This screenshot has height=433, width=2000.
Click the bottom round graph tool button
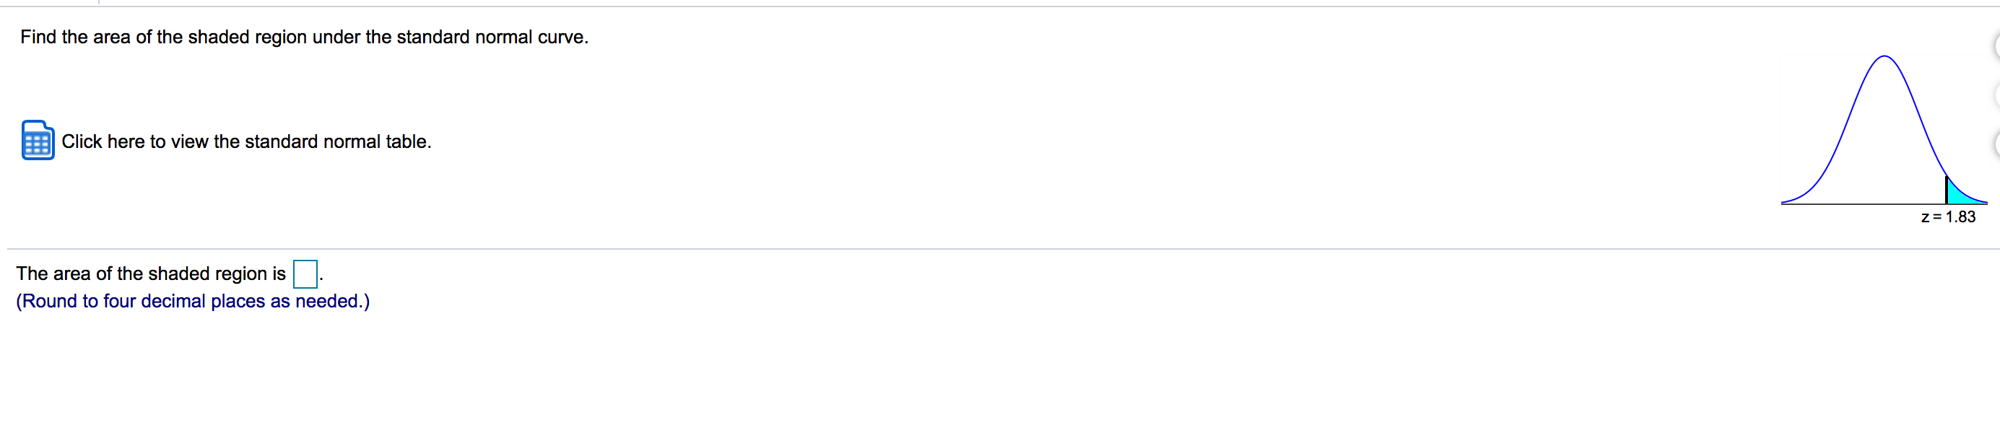[x=1996, y=144]
